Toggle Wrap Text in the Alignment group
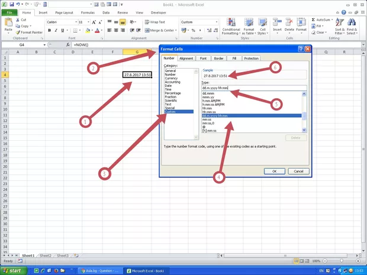This screenshot has height=275, width=367. (x=154, y=22)
